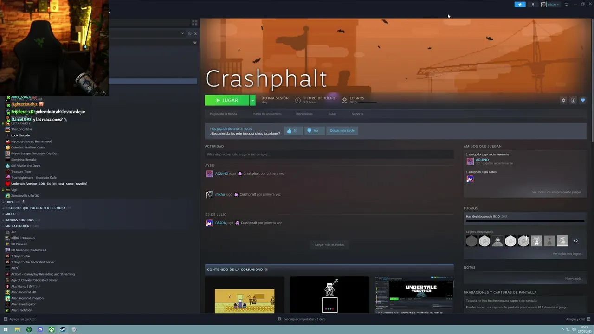Select 60 Parsecs! in library
This screenshot has height=334, width=594.
coord(19,244)
